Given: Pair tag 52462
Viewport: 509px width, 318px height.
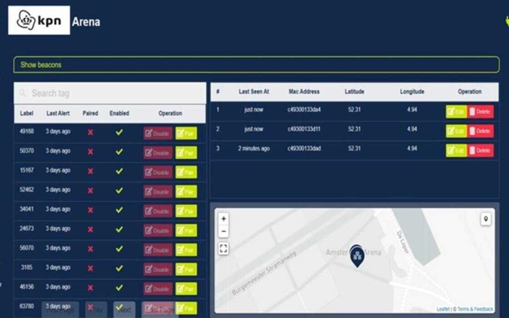Looking at the screenshot, I should (x=186, y=192).
